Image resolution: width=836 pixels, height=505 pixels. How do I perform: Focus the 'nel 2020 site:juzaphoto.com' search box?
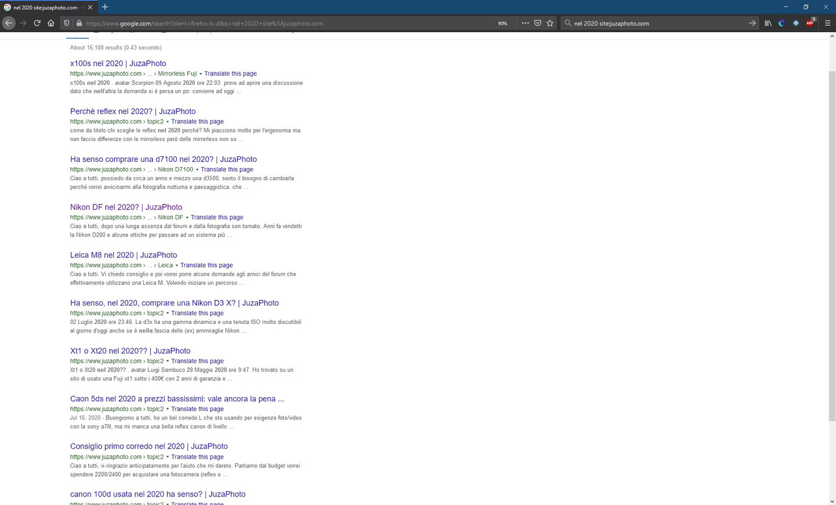coord(658,23)
